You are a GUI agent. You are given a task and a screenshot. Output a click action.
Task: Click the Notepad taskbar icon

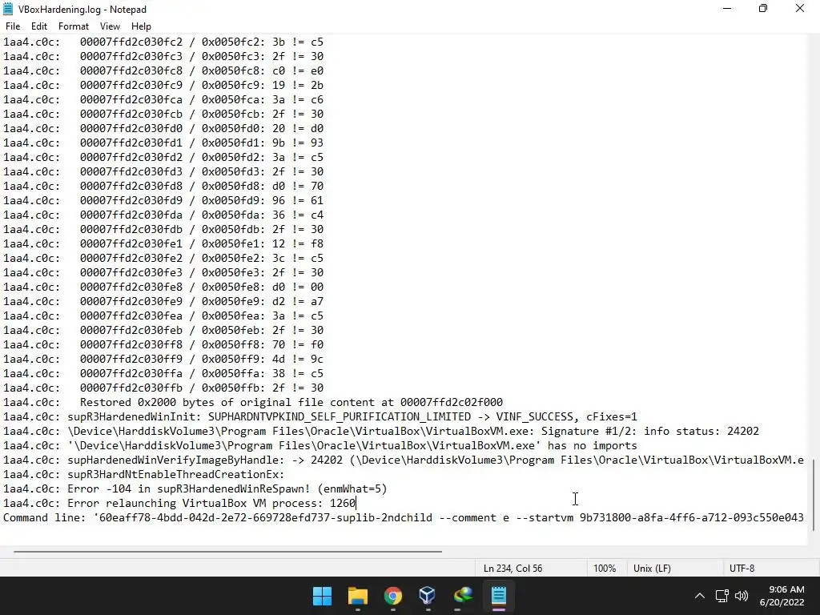[x=498, y=596]
